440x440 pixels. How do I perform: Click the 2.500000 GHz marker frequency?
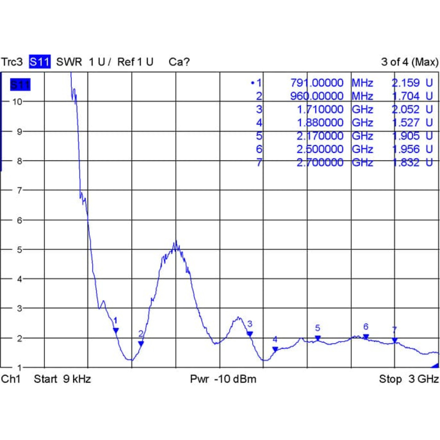pyautogui.click(x=335, y=149)
